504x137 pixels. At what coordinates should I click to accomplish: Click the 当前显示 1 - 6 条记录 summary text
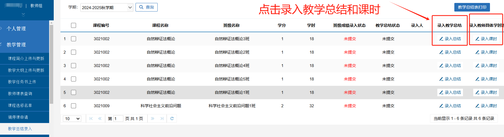tap(464, 119)
